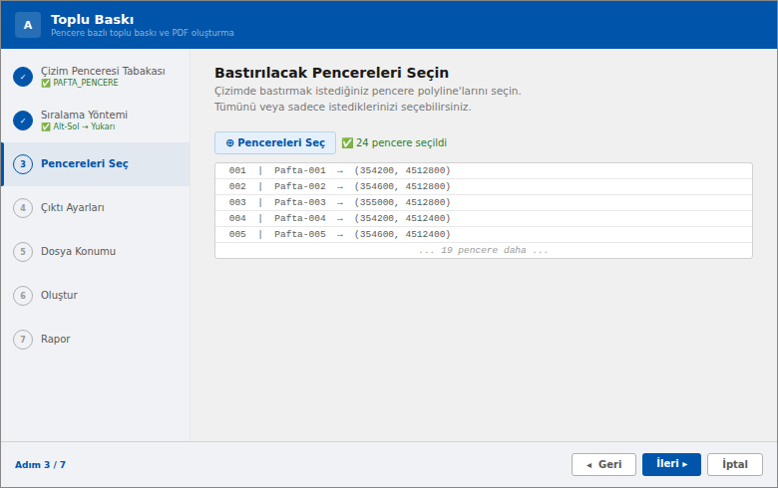This screenshot has width=778, height=488.
Task: Click the Bastırılacak Pencereleri Seçin heading
Action: click(331, 73)
